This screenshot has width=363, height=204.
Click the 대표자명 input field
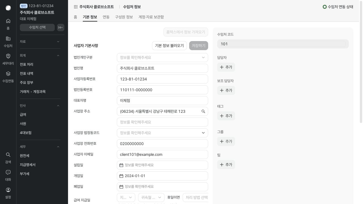162,101
